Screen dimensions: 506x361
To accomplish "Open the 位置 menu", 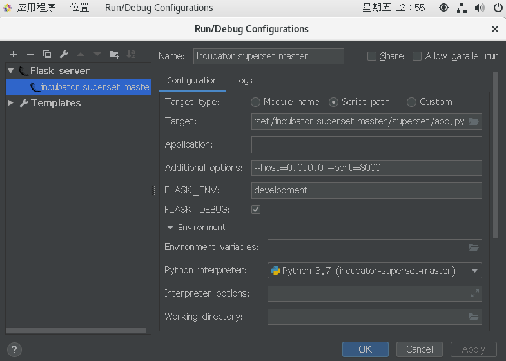I will click(80, 8).
